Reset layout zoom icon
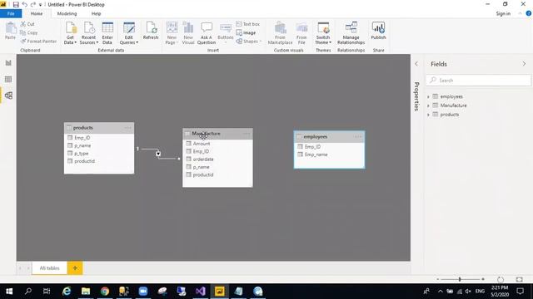Screen dimensions: 533x299 click(x=501, y=279)
